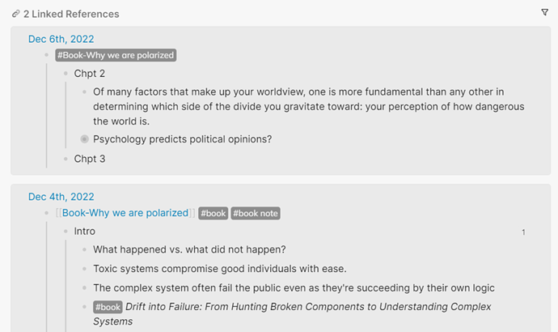
Task: Click bullet next to Chpt 2
Action: click(x=66, y=74)
